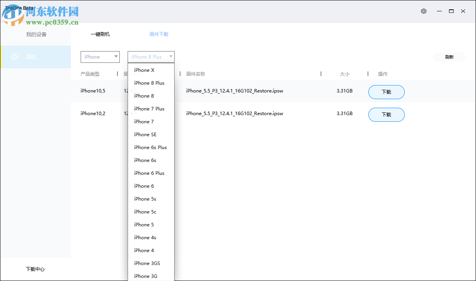Maximize the TenOne Beta window

click(451, 11)
